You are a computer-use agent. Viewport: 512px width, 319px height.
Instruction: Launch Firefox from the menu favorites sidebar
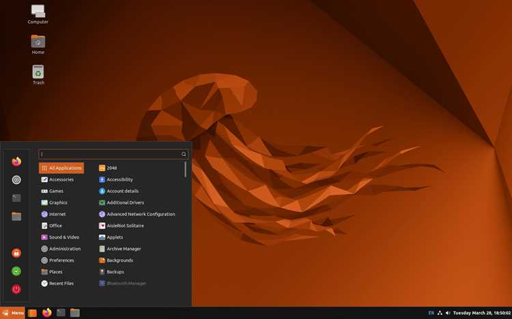click(x=16, y=162)
